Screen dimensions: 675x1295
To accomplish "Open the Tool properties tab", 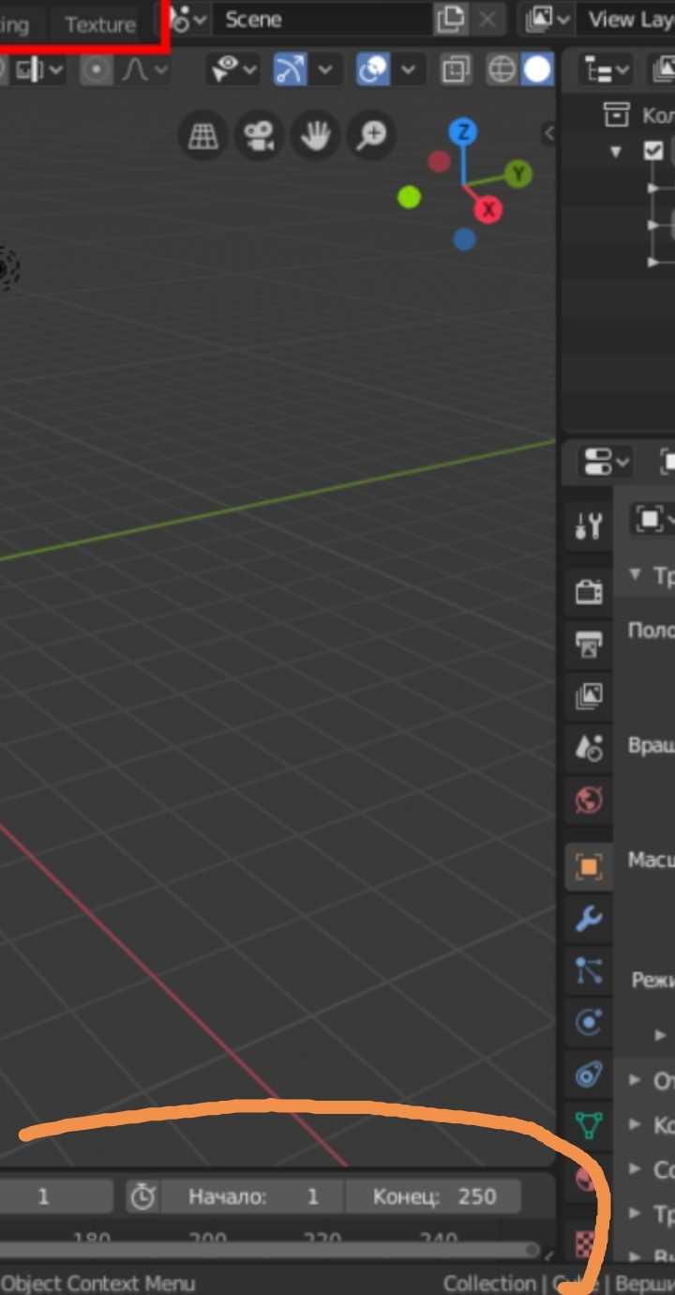I will 589,526.
